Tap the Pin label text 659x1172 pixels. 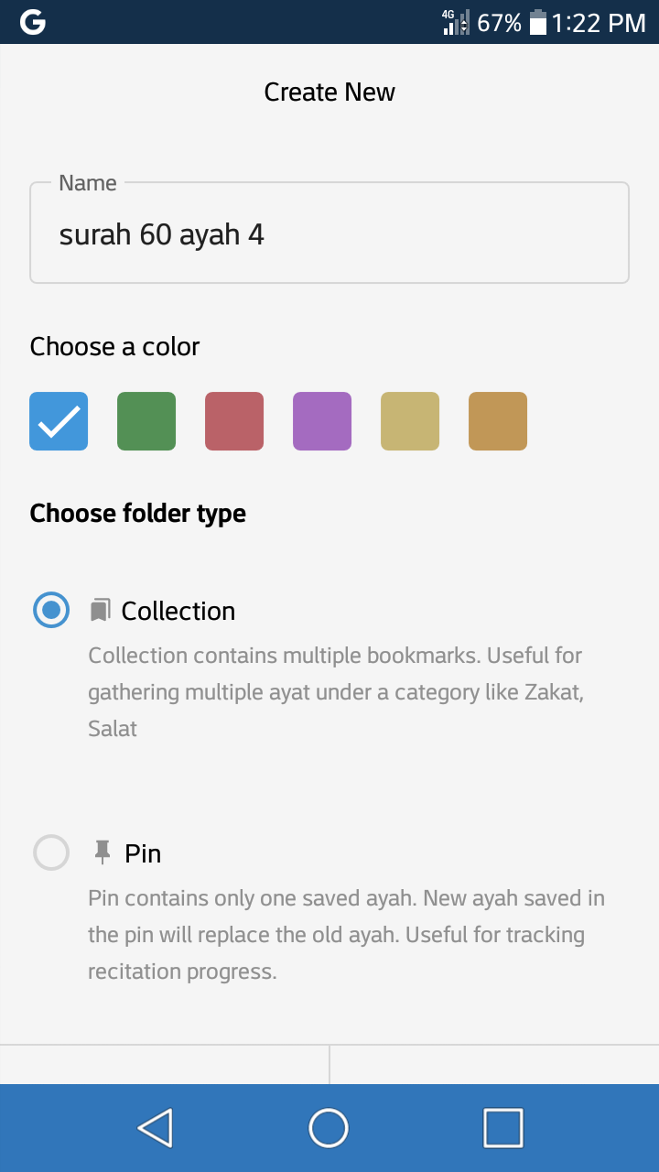[x=145, y=852]
